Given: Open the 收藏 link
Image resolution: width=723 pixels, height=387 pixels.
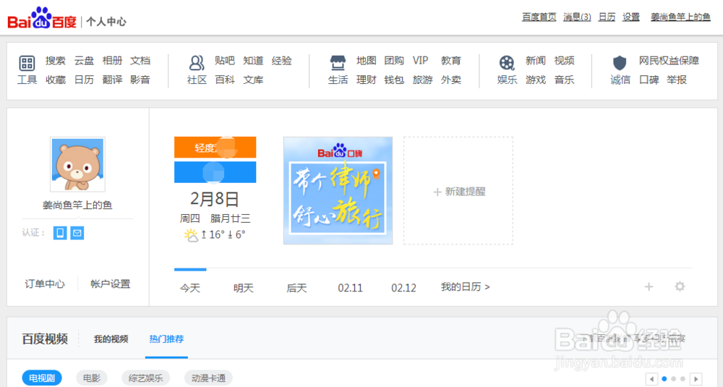Looking at the screenshot, I should (56, 80).
